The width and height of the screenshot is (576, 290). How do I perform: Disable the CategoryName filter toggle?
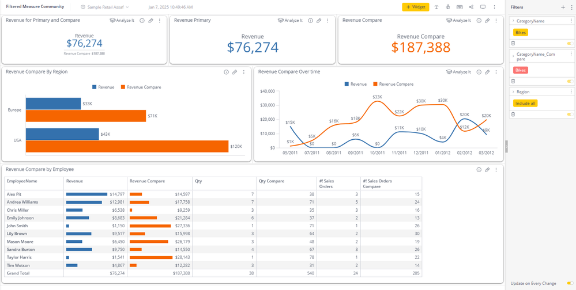point(570,43)
